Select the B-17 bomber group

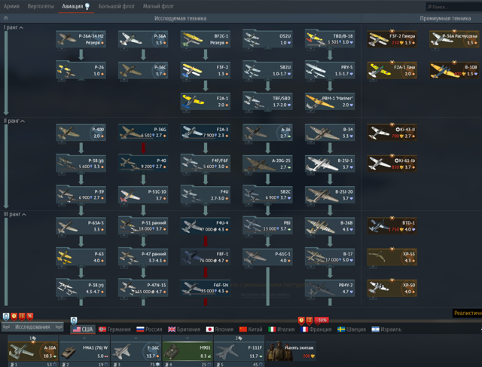(x=330, y=257)
